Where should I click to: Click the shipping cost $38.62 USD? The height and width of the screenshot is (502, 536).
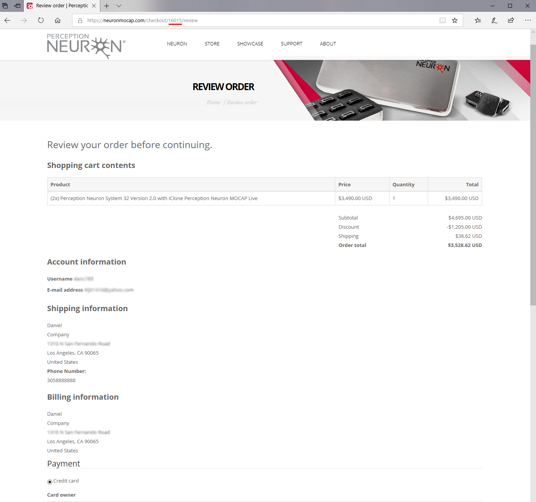[468, 236]
